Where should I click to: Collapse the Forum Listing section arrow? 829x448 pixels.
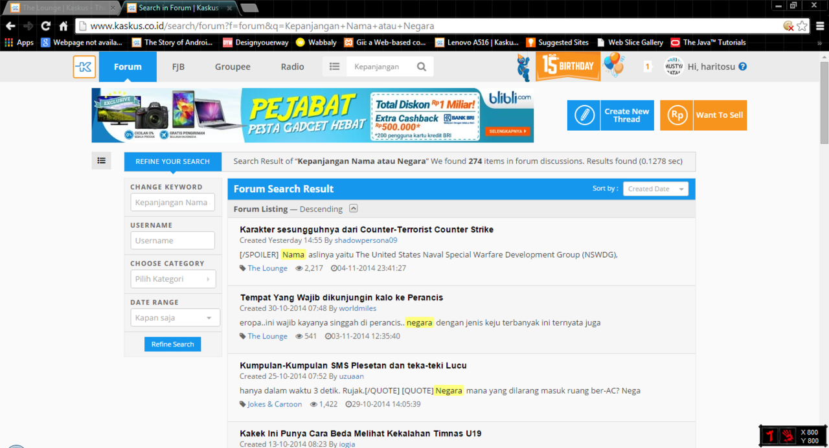pos(353,208)
